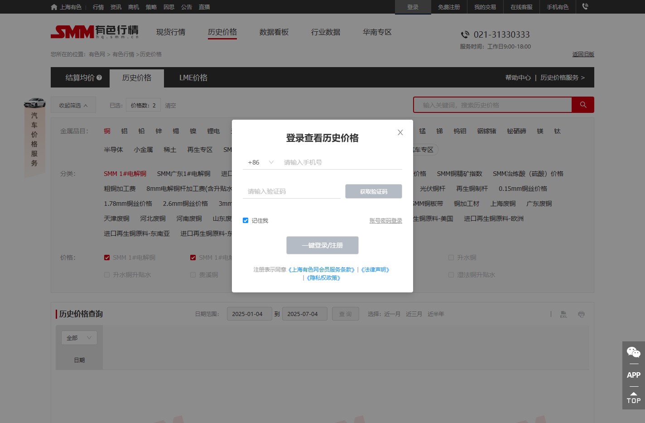Screen dimensions: 645x423
Task: Click the APP button in the side widget
Action: tap(634, 375)
